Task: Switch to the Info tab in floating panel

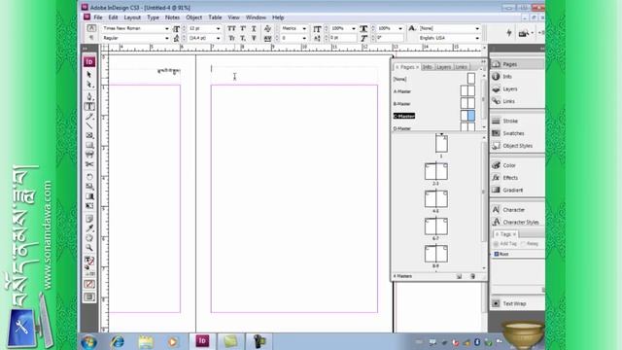Action: pyautogui.click(x=427, y=67)
